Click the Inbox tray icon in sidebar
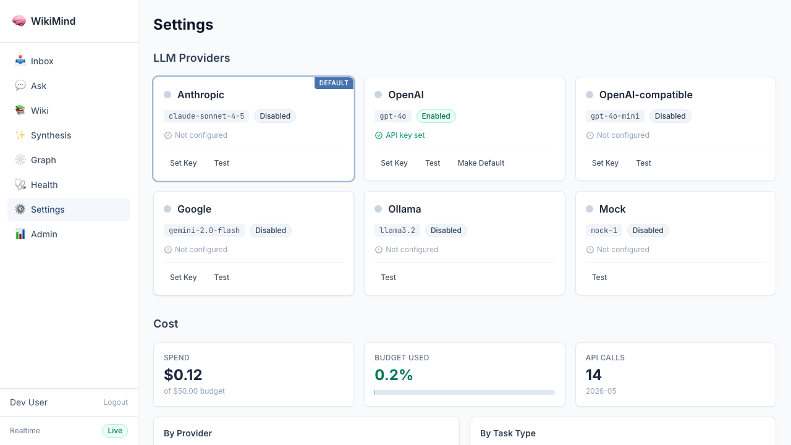 [x=20, y=61]
